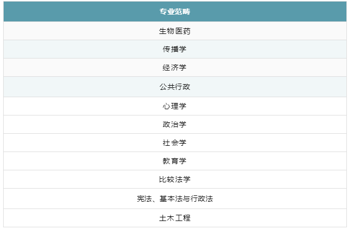This screenshot has width=349, height=232.
Task: Click the 公共行政 entry
Action: pos(174,87)
